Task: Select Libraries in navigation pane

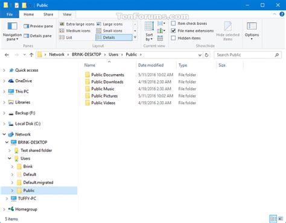Action: [x=19, y=102]
